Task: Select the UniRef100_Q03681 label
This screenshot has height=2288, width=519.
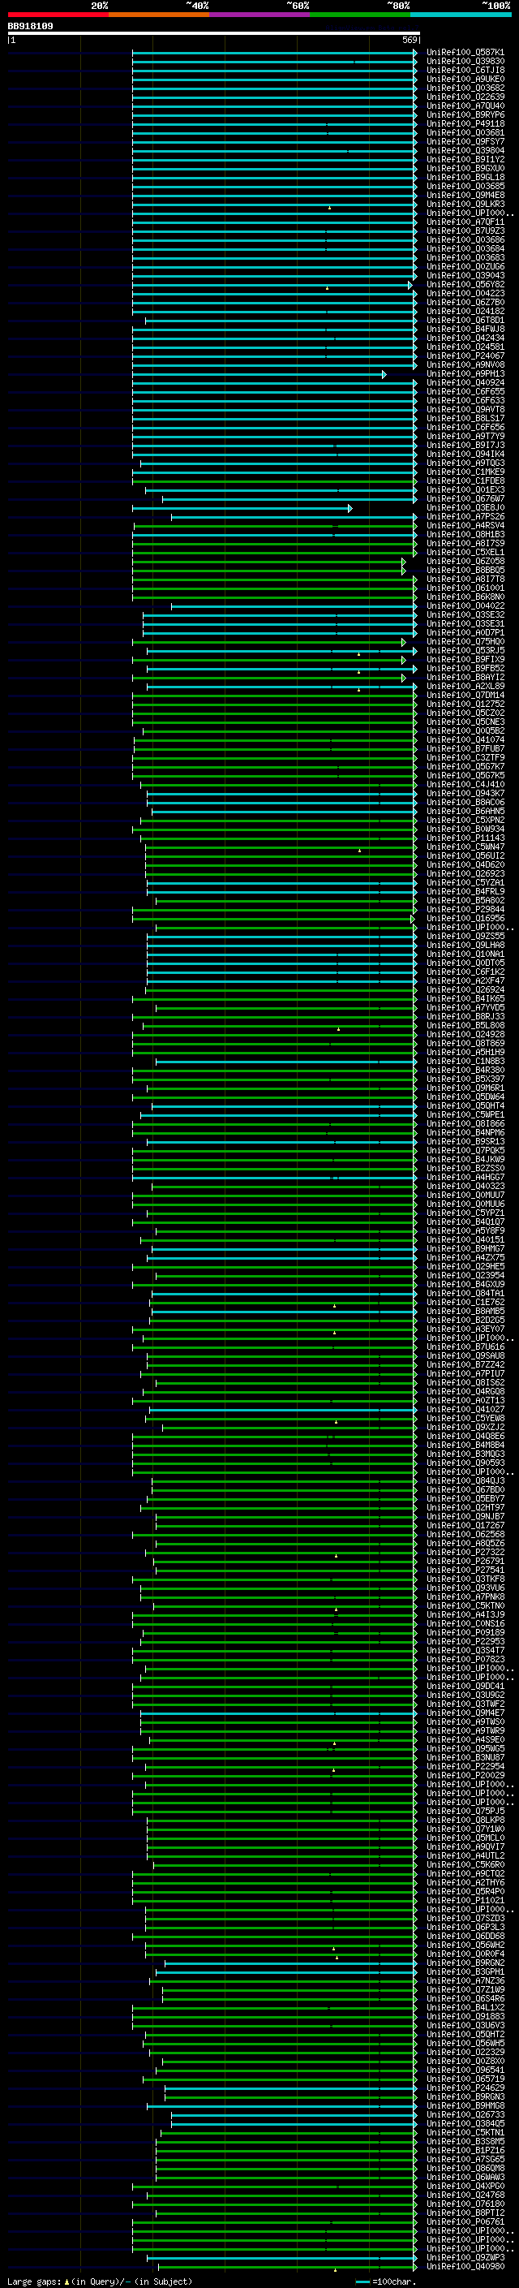Action: pyautogui.click(x=465, y=132)
